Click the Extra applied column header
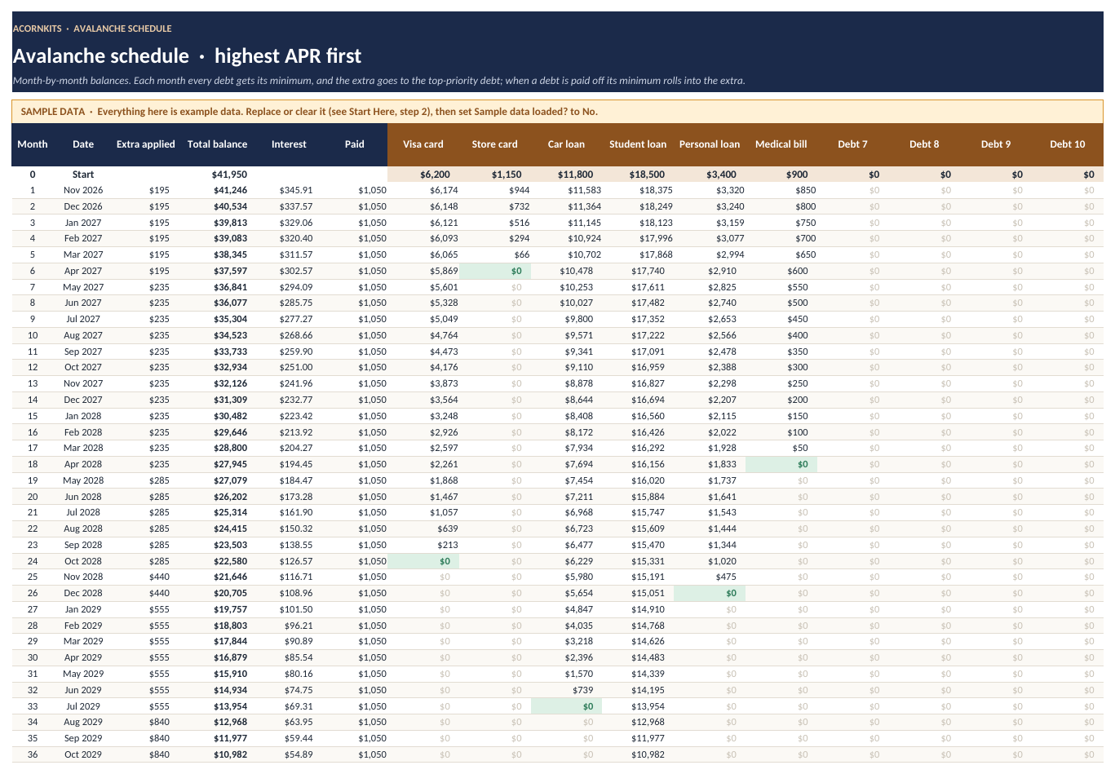Screen dimensions: 1115x774 click(x=146, y=144)
